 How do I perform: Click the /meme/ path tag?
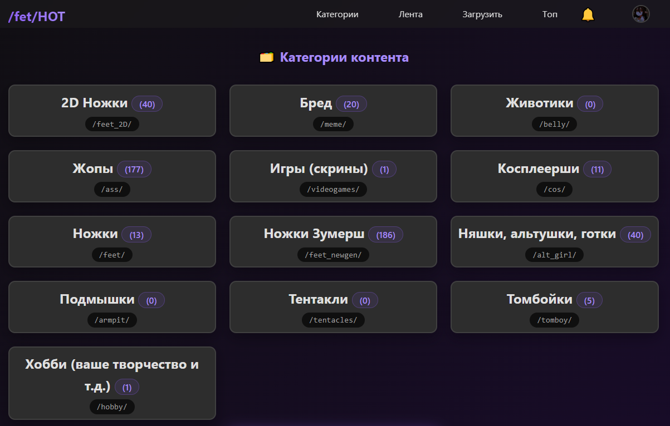(333, 124)
